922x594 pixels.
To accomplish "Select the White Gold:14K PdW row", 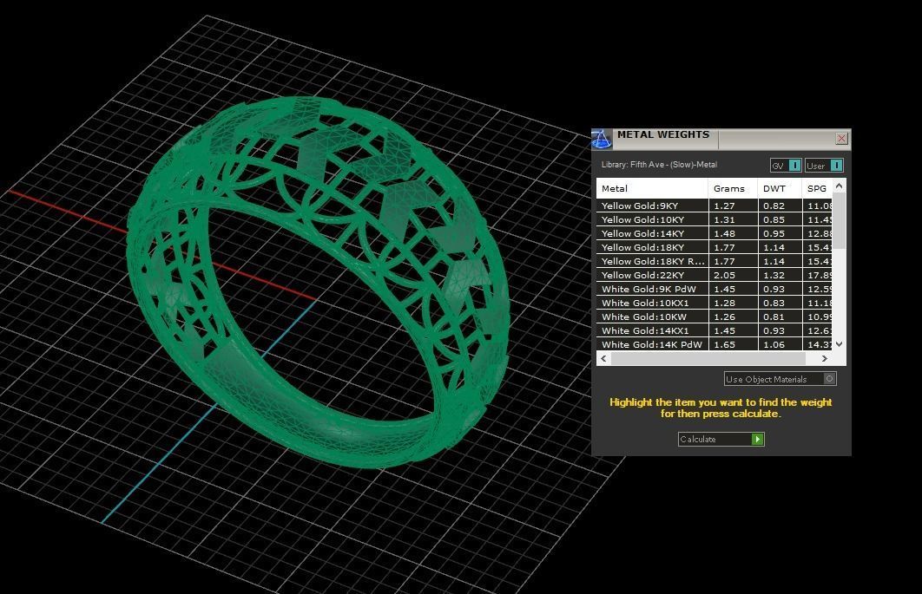I will coord(715,345).
